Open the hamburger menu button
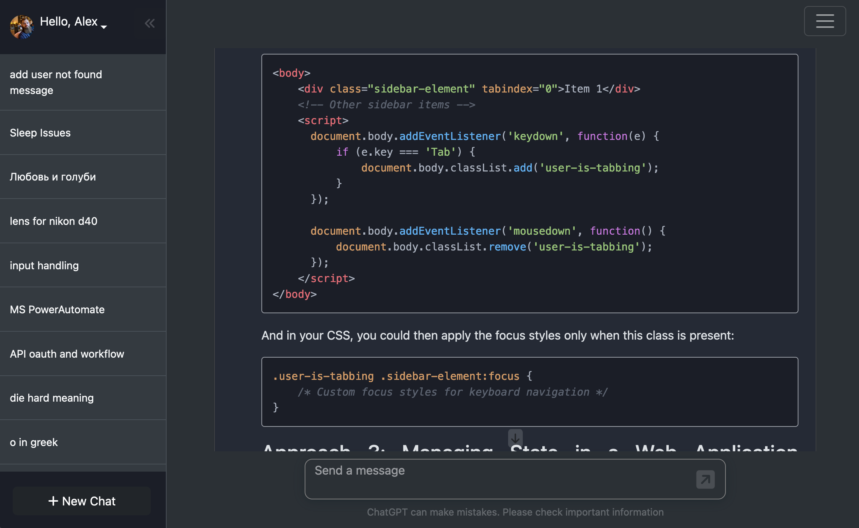The image size is (859, 528). click(x=825, y=21)
